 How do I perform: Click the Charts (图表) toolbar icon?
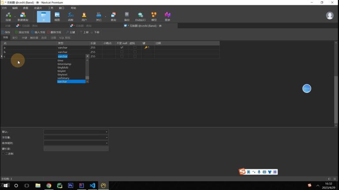point(168,17)
